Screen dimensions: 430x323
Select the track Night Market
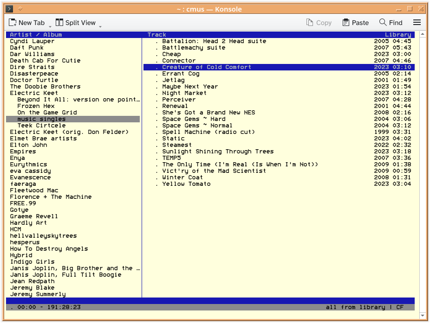pyautogui.click(x=279, y=93)
